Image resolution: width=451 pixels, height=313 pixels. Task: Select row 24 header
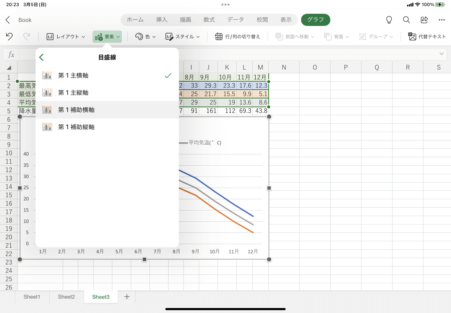tap(9, 271)
